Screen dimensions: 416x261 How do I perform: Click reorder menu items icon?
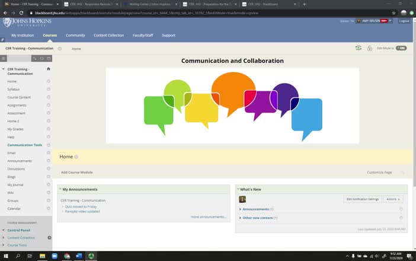[x=35, y=58]
